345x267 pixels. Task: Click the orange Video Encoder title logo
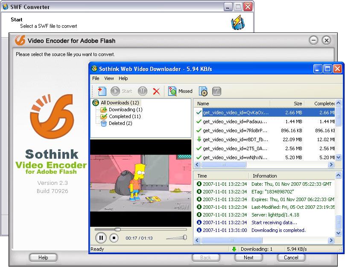tap(20, 40)
